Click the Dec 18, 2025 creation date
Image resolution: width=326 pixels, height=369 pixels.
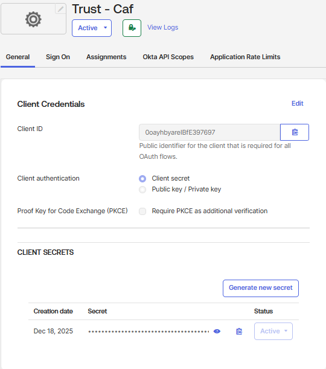click(x=53, y=331)
